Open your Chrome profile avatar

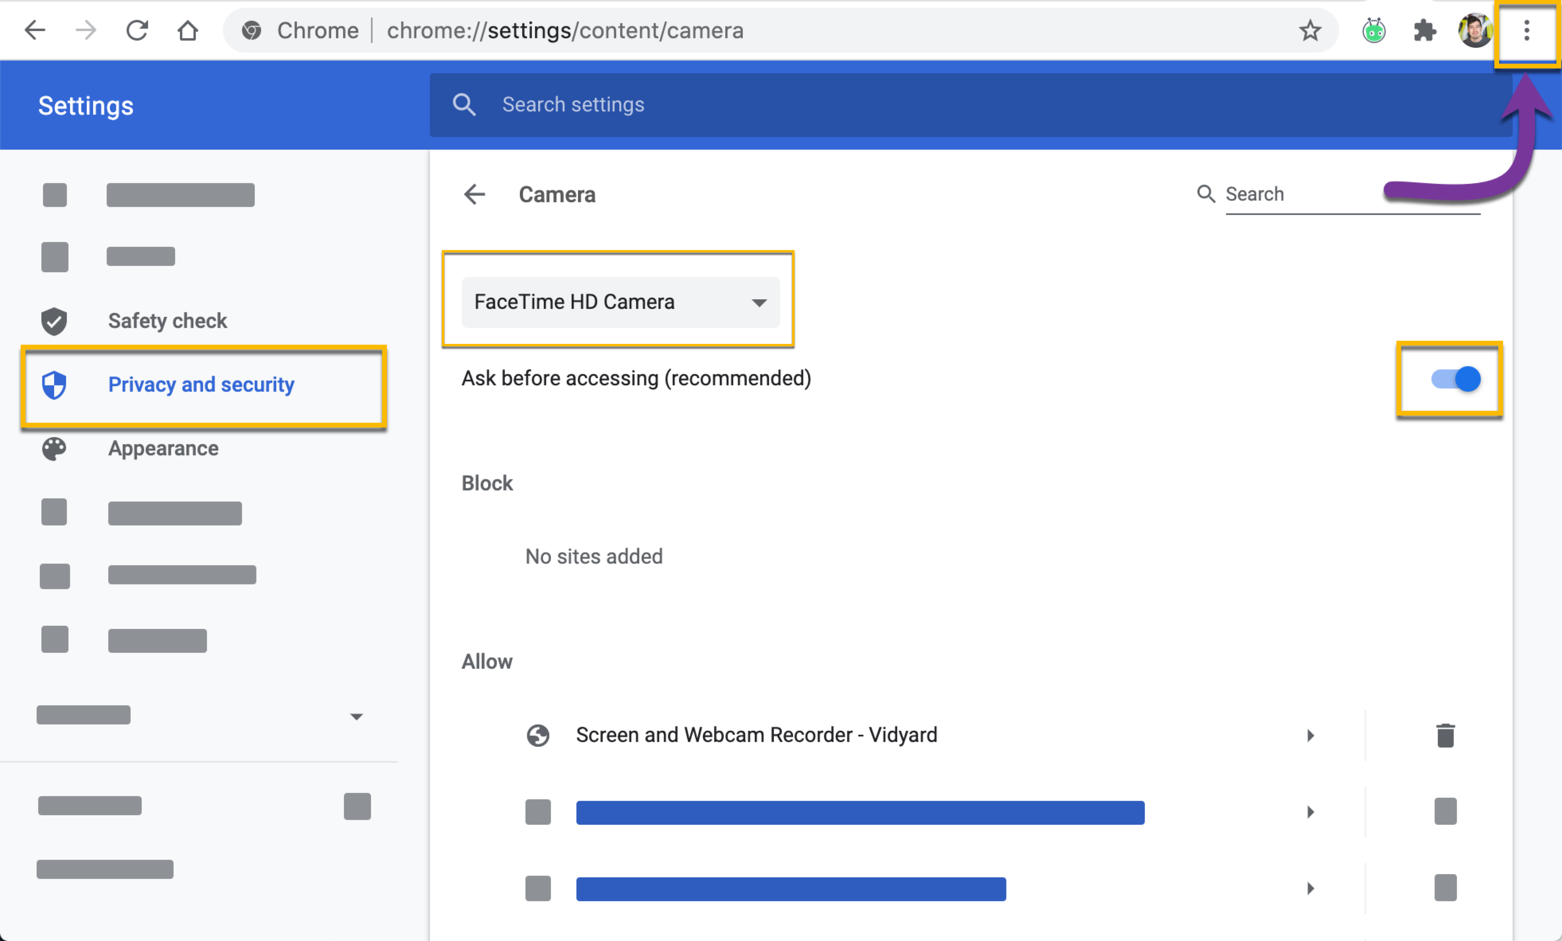[x=1475, y=30]
